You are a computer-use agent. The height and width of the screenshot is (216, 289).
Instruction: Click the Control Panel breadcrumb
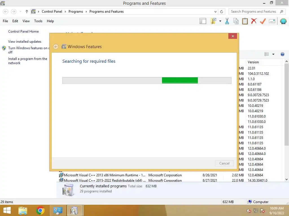click(x=52, y=11)
